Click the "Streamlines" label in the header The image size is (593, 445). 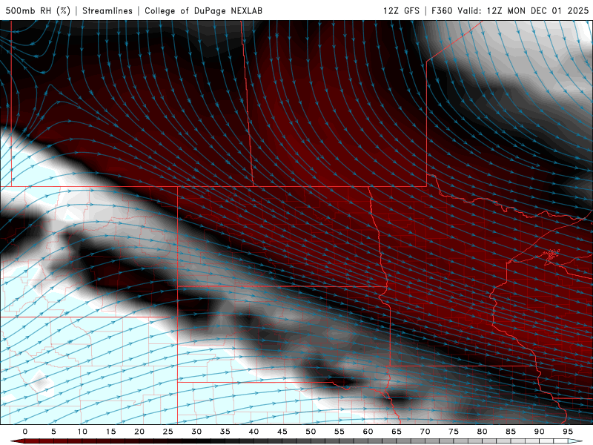coord(107,10)
